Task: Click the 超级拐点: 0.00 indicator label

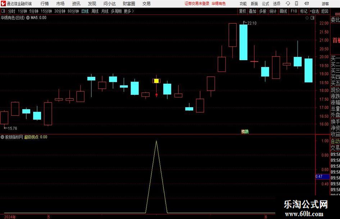Action: [x=36, y=137]
